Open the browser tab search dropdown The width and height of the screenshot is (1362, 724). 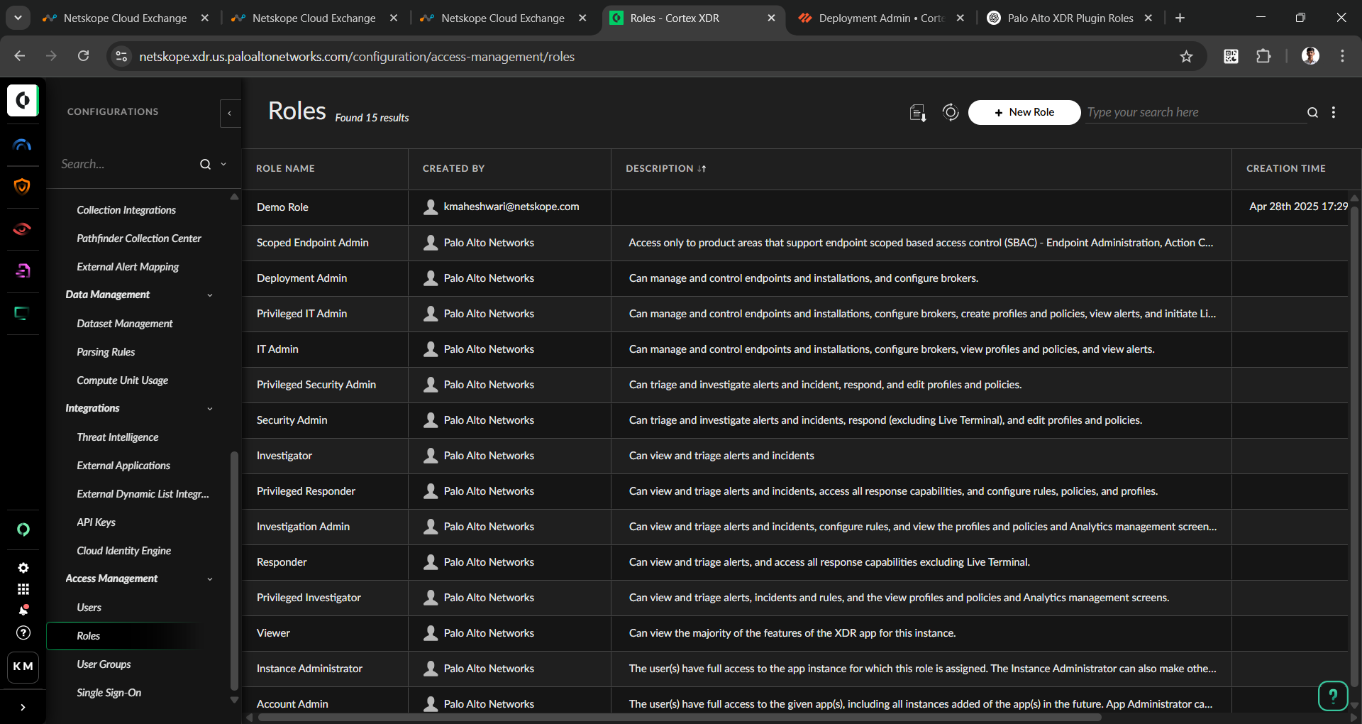[18, 18]
